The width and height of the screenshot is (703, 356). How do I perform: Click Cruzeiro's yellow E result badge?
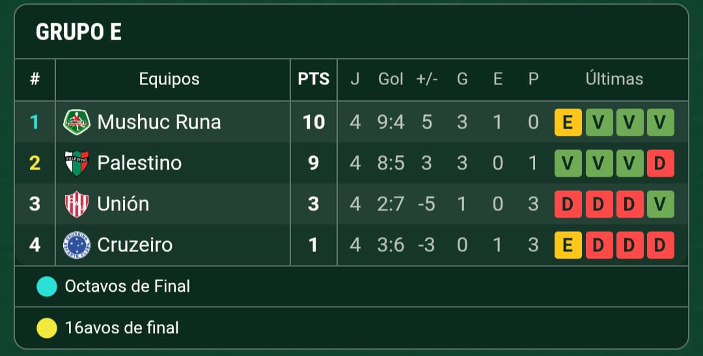(568, 245)
